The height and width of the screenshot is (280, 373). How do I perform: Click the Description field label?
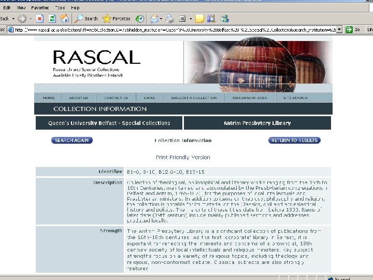pos(108,183)
